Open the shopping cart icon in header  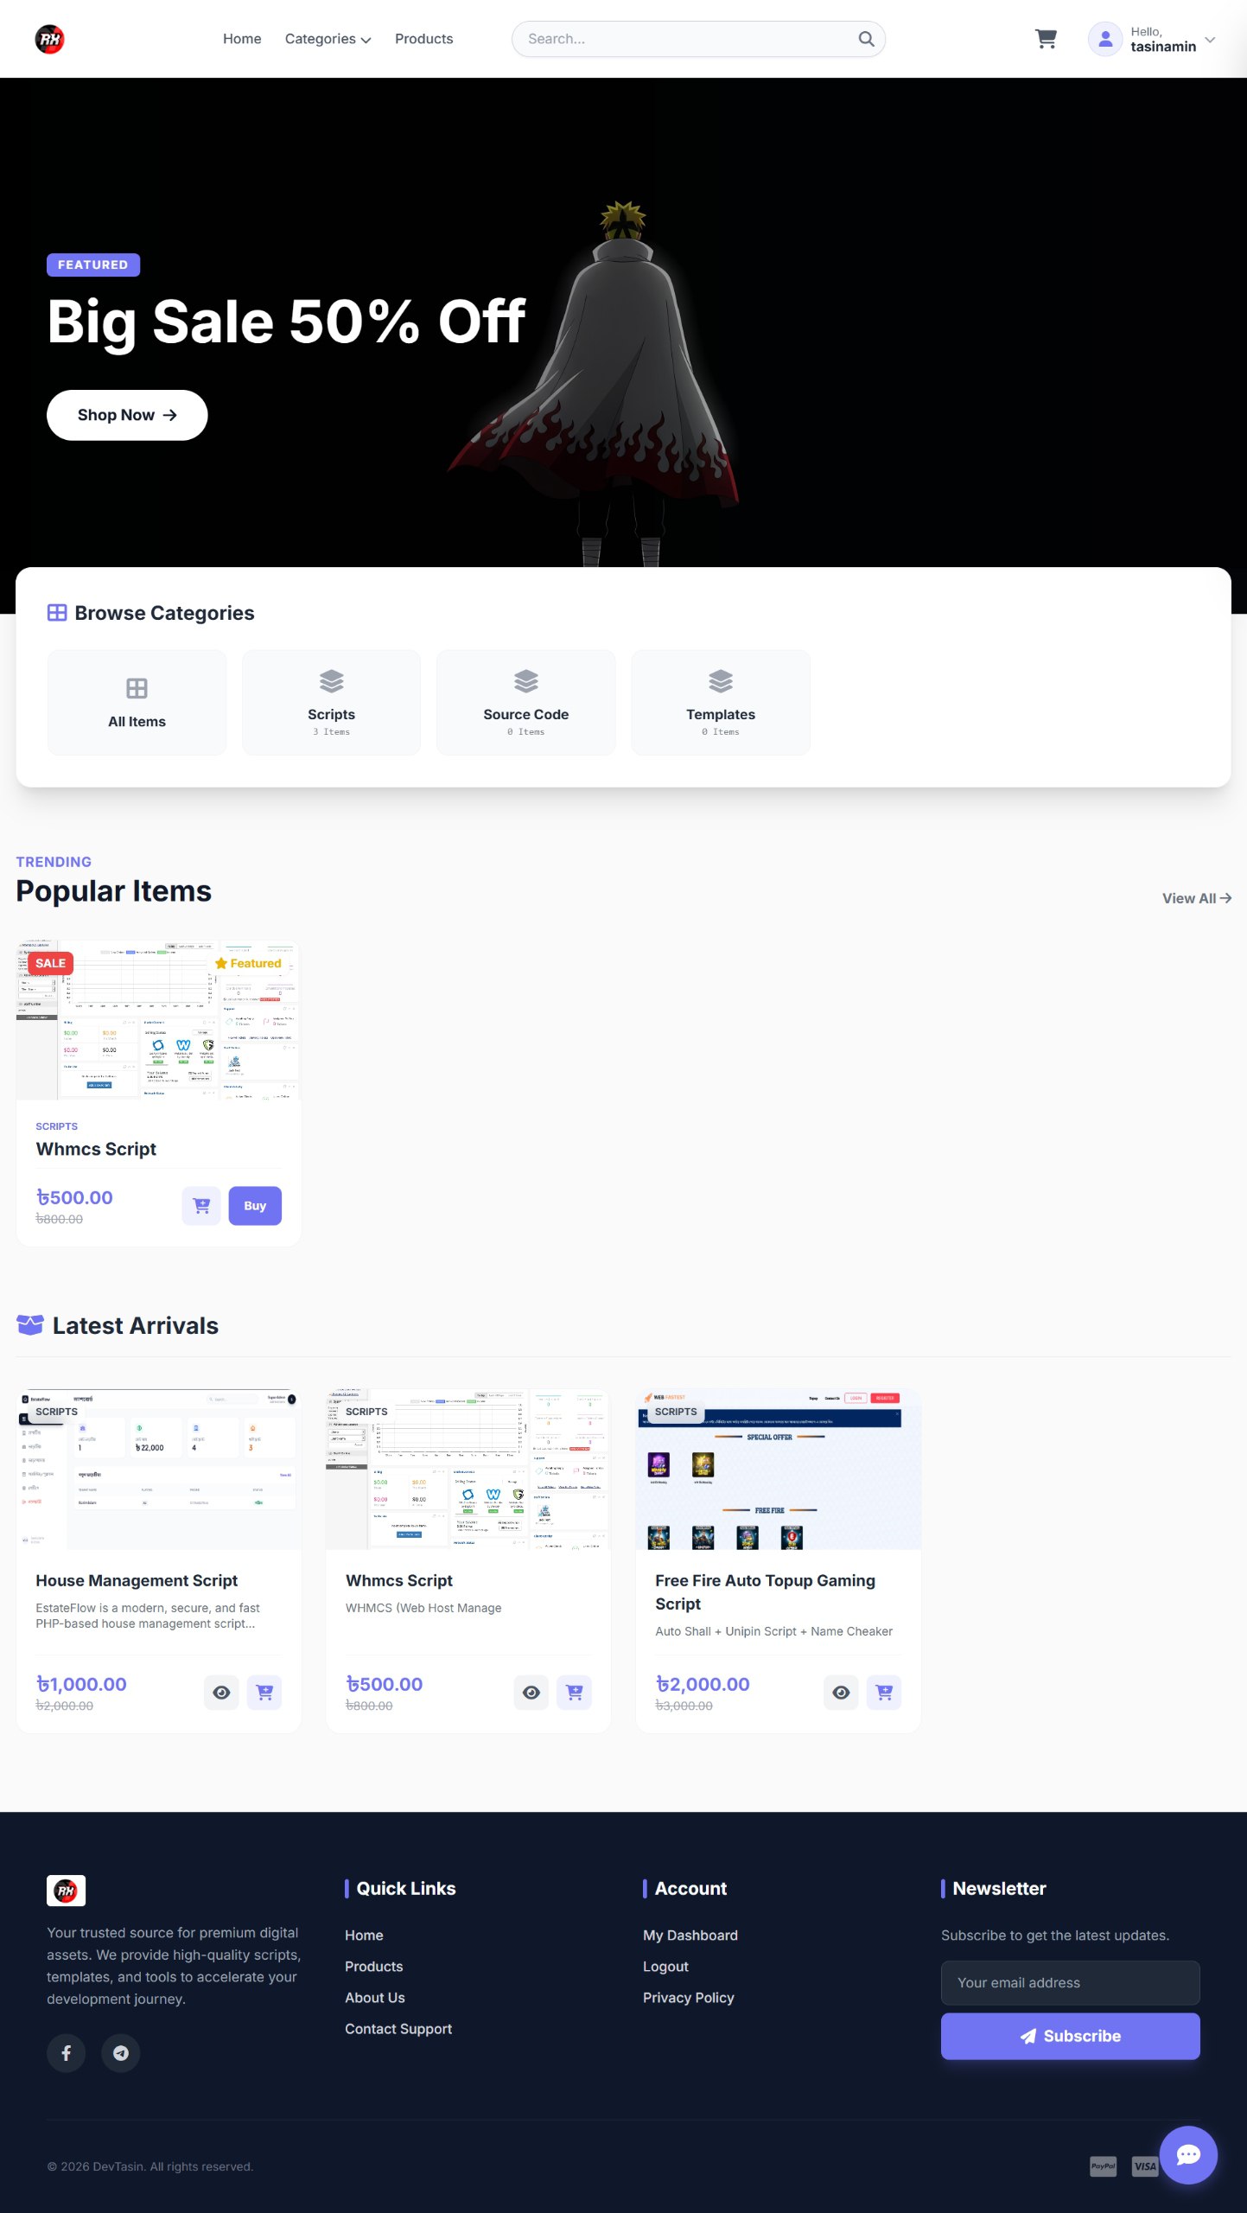[1046, 39]
